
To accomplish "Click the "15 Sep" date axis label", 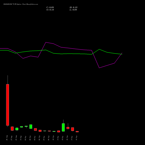I will click(x=63, y=138).
